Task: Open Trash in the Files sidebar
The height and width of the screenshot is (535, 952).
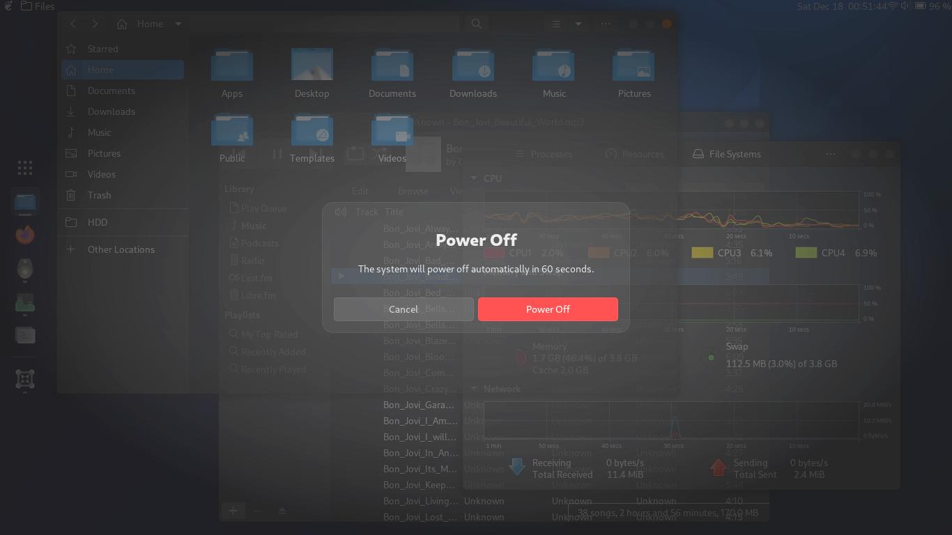Action: [x=123, y=195]
